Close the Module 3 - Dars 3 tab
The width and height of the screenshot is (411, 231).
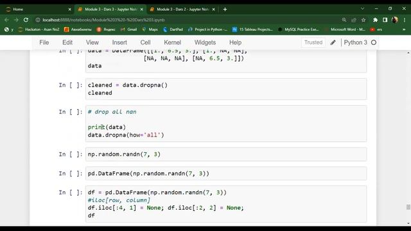(x=142, y=9)
